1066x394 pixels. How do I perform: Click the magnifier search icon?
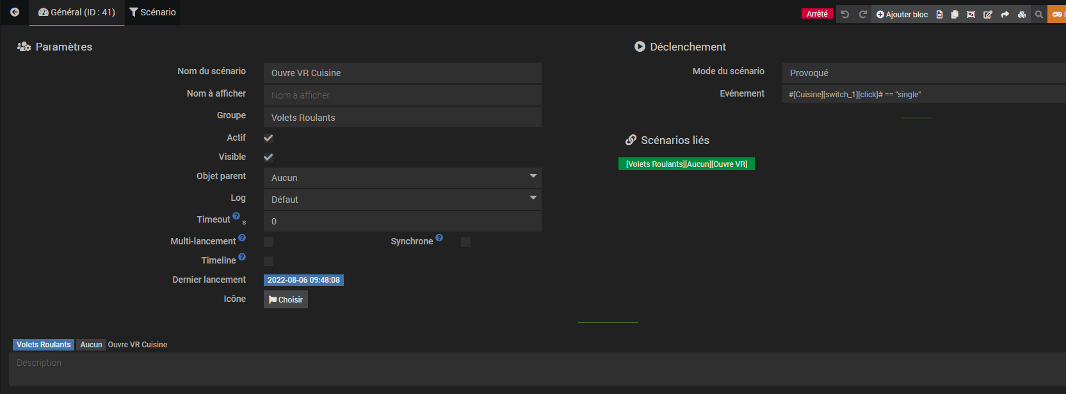1038,14
